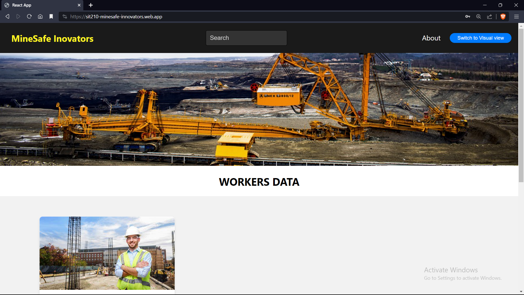Viewport: 524px width, 295px height.
Task: Click the worker photo card thumbnail
Action: tap(107, 253)
